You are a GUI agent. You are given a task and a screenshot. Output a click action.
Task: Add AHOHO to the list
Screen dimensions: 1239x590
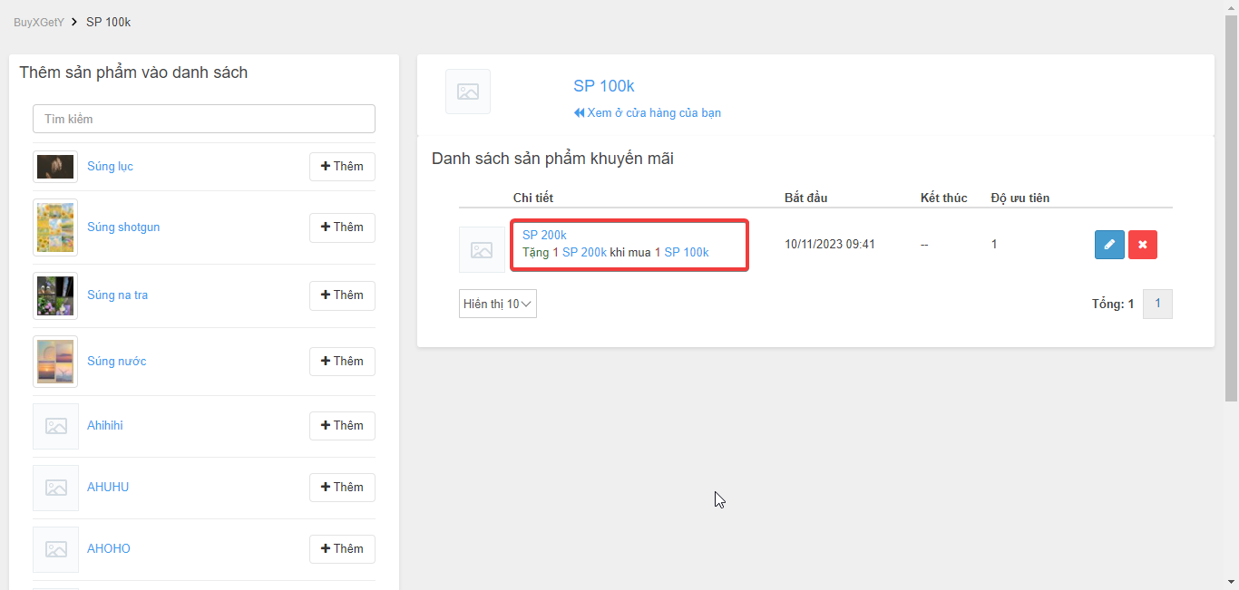(x=342, y=549)
